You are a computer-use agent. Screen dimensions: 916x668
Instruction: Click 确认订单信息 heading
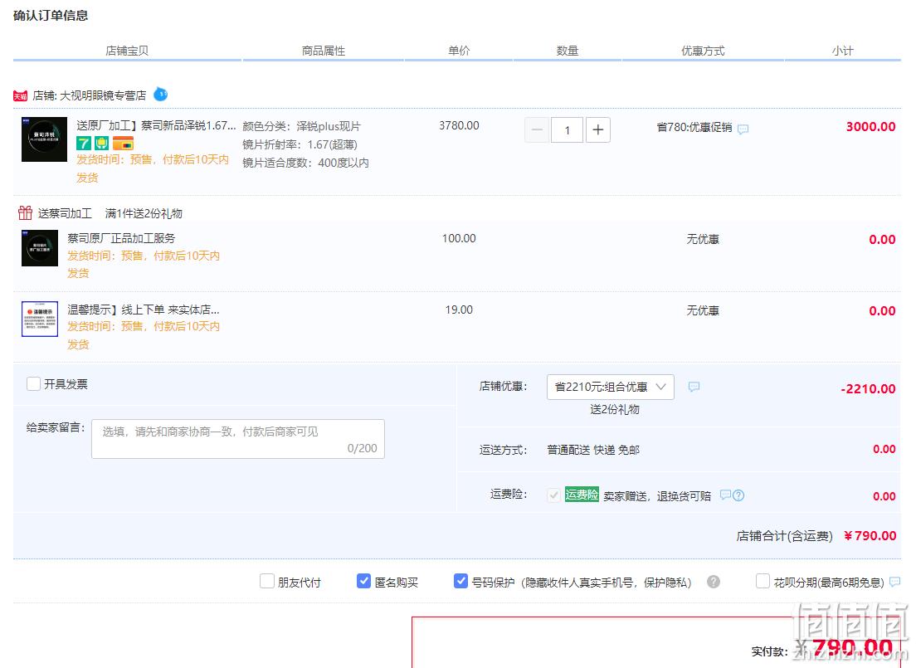(51, 16)
